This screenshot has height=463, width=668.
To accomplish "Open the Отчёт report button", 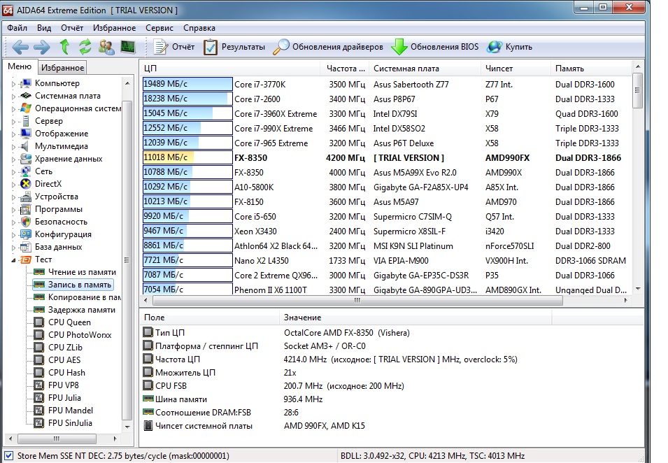I will click(x=173, y=47).
